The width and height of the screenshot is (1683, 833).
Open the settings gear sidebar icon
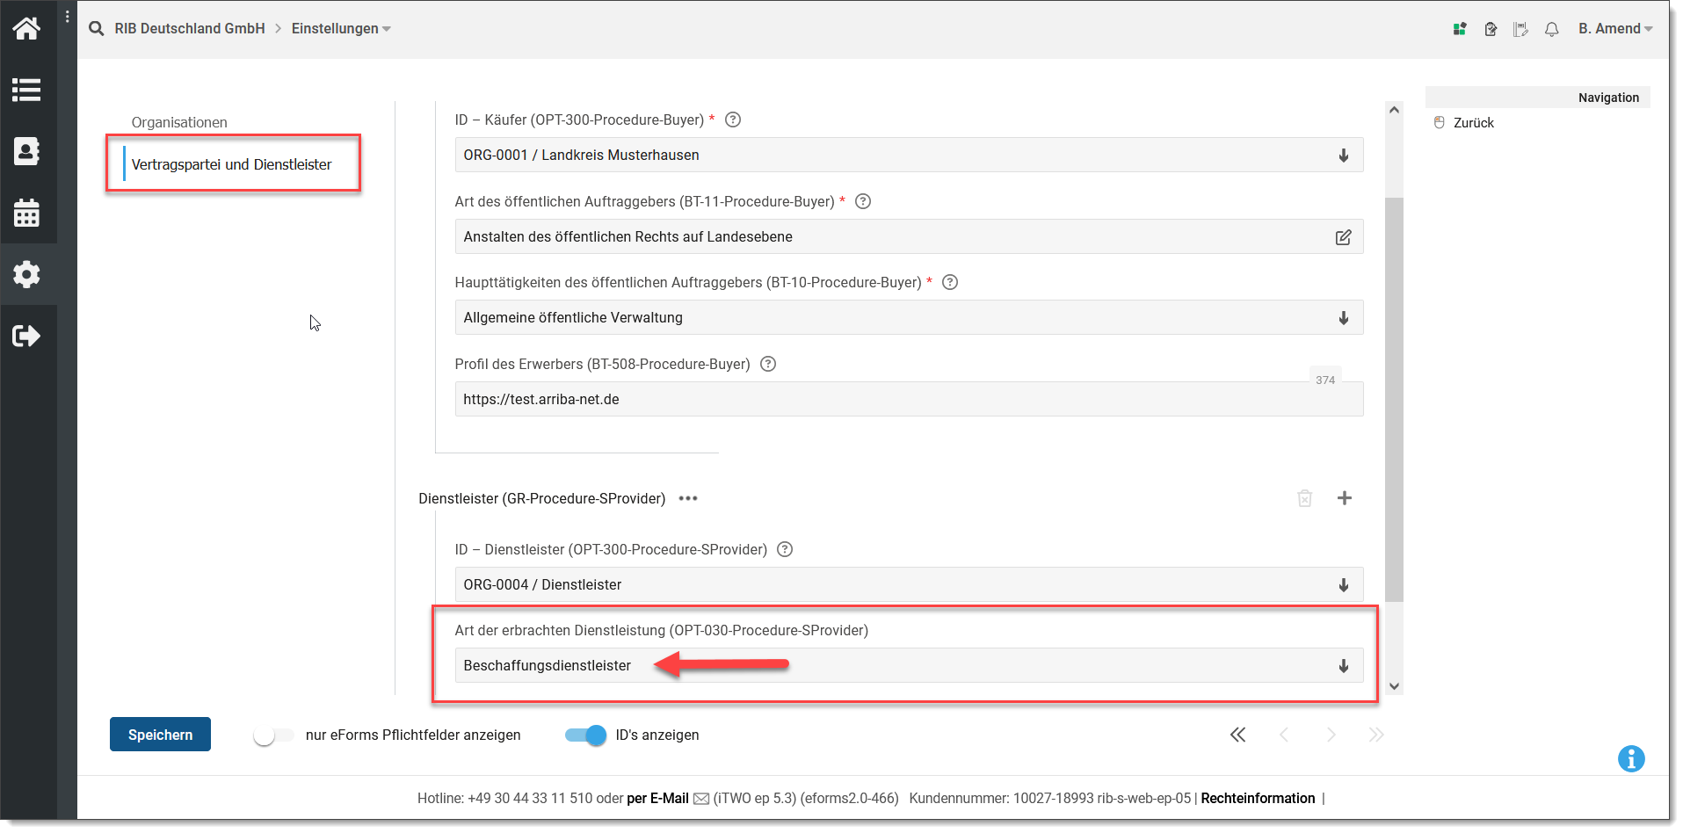pyautogui.click(x=26, y=274)
